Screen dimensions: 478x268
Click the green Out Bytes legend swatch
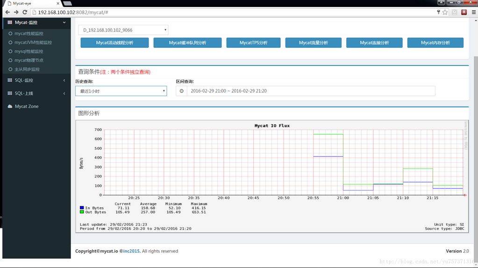click(x=82, y=212)
